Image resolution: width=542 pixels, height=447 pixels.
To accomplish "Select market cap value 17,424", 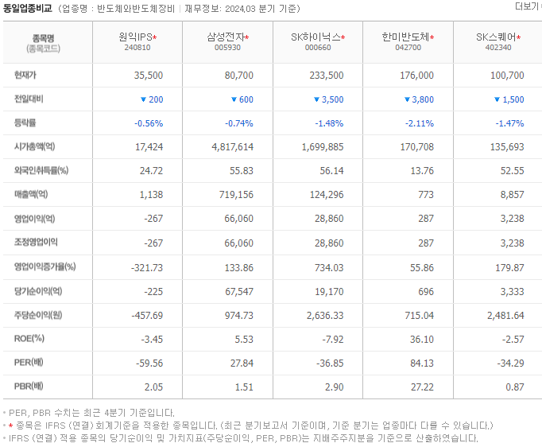I will pyautogui.click(x=149, y=147).
